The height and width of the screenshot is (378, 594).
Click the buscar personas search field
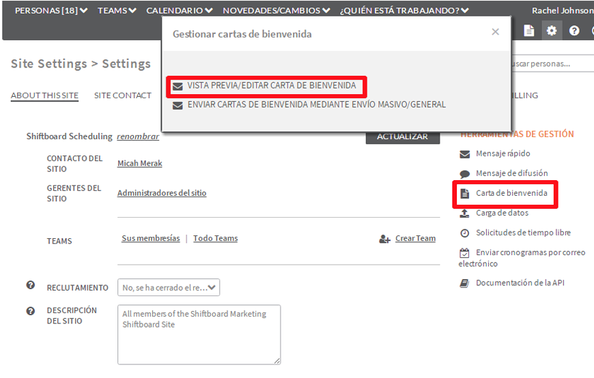coord(552,63)
